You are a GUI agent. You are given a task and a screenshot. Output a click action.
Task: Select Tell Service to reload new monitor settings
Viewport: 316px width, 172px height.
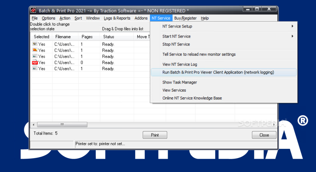point(224,54)
